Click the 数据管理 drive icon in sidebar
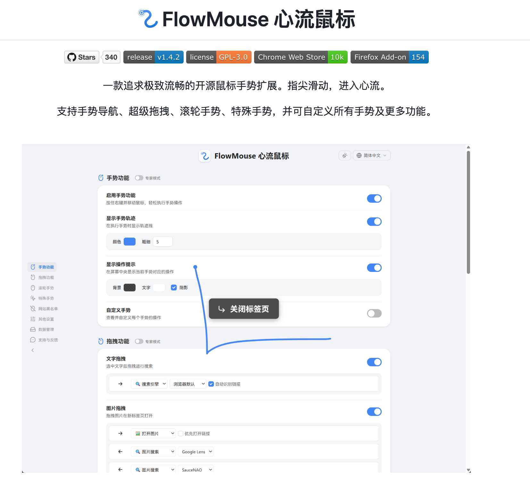The image size is (530, 481). 33,329
